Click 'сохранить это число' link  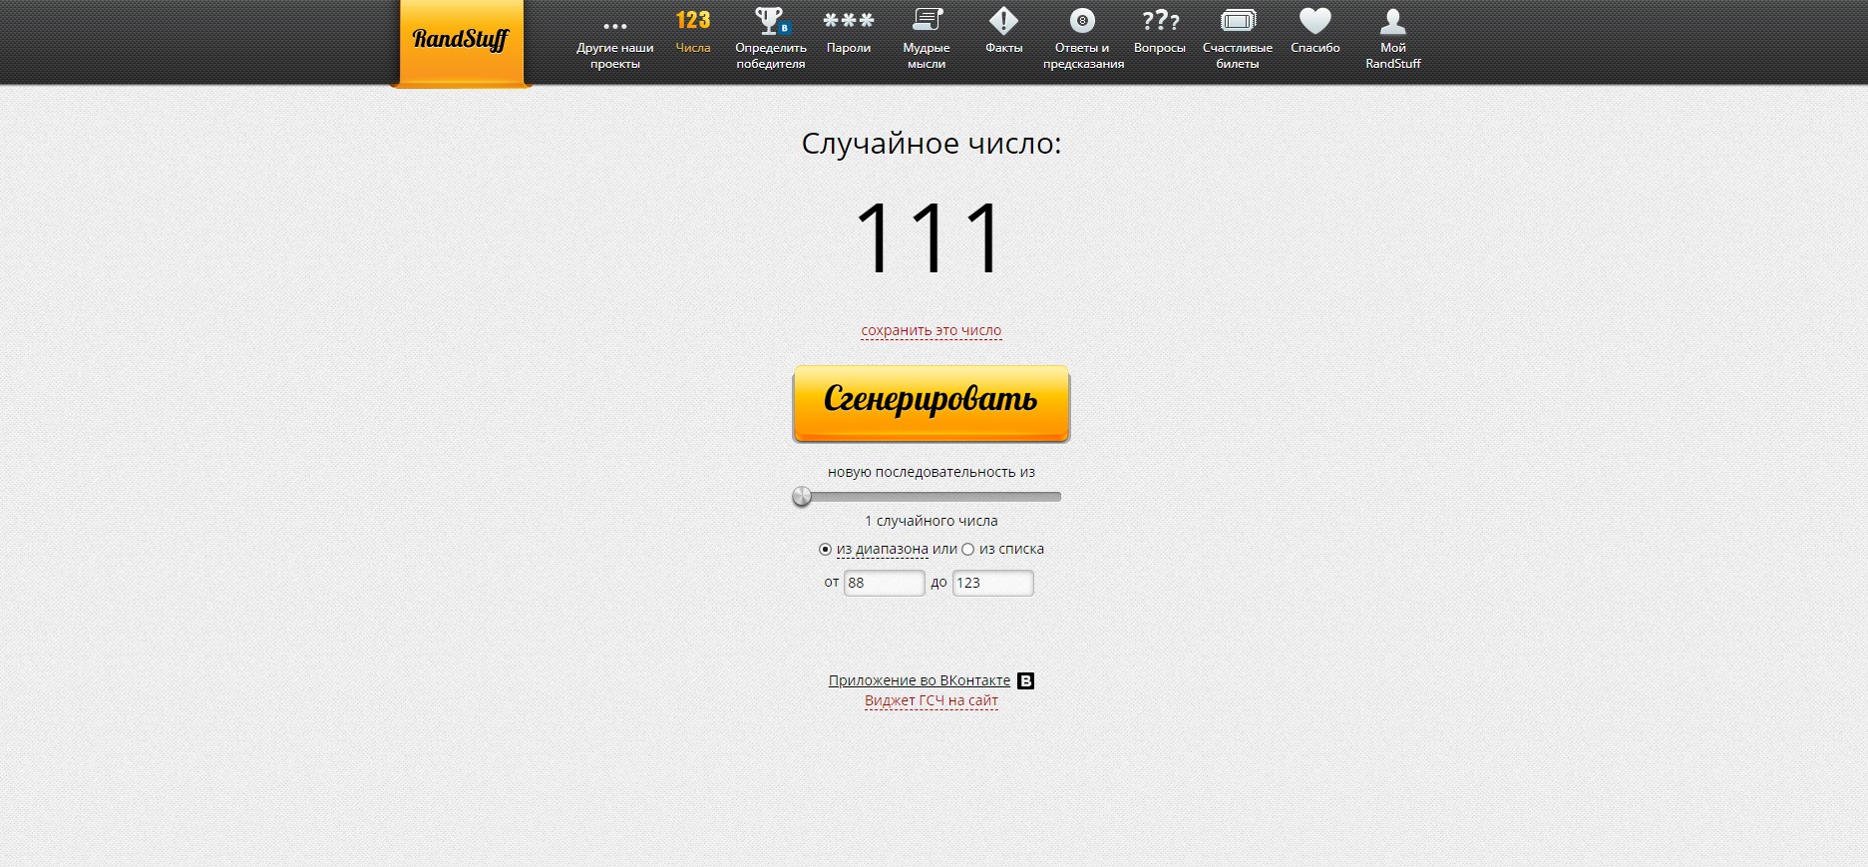coord(931,330)
